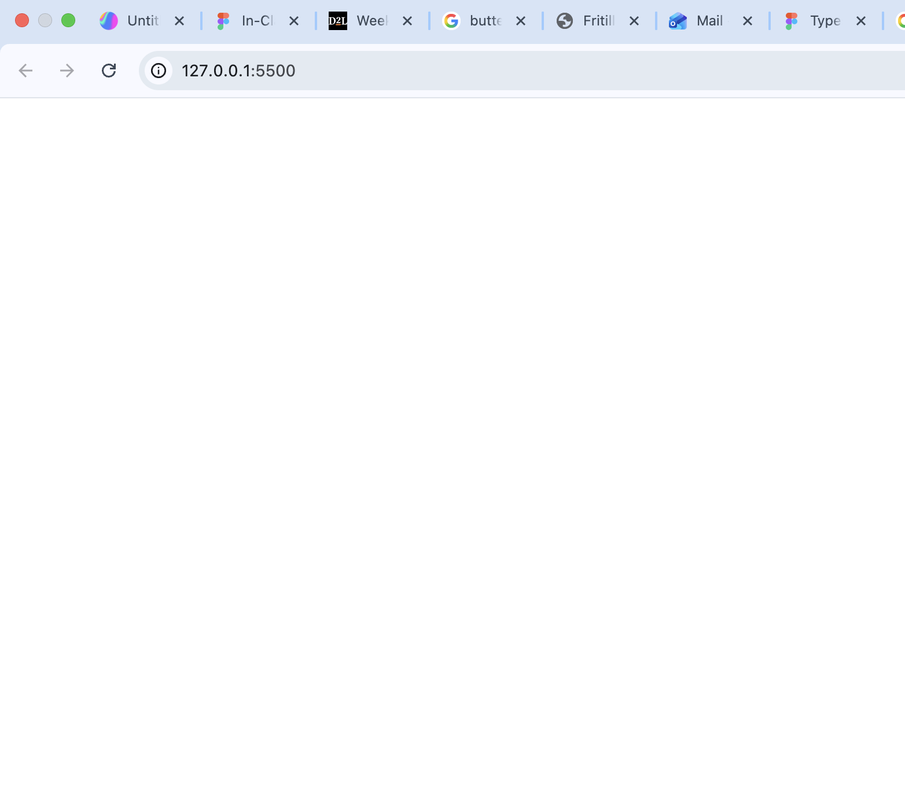Select the URL in the address bar

238,70
